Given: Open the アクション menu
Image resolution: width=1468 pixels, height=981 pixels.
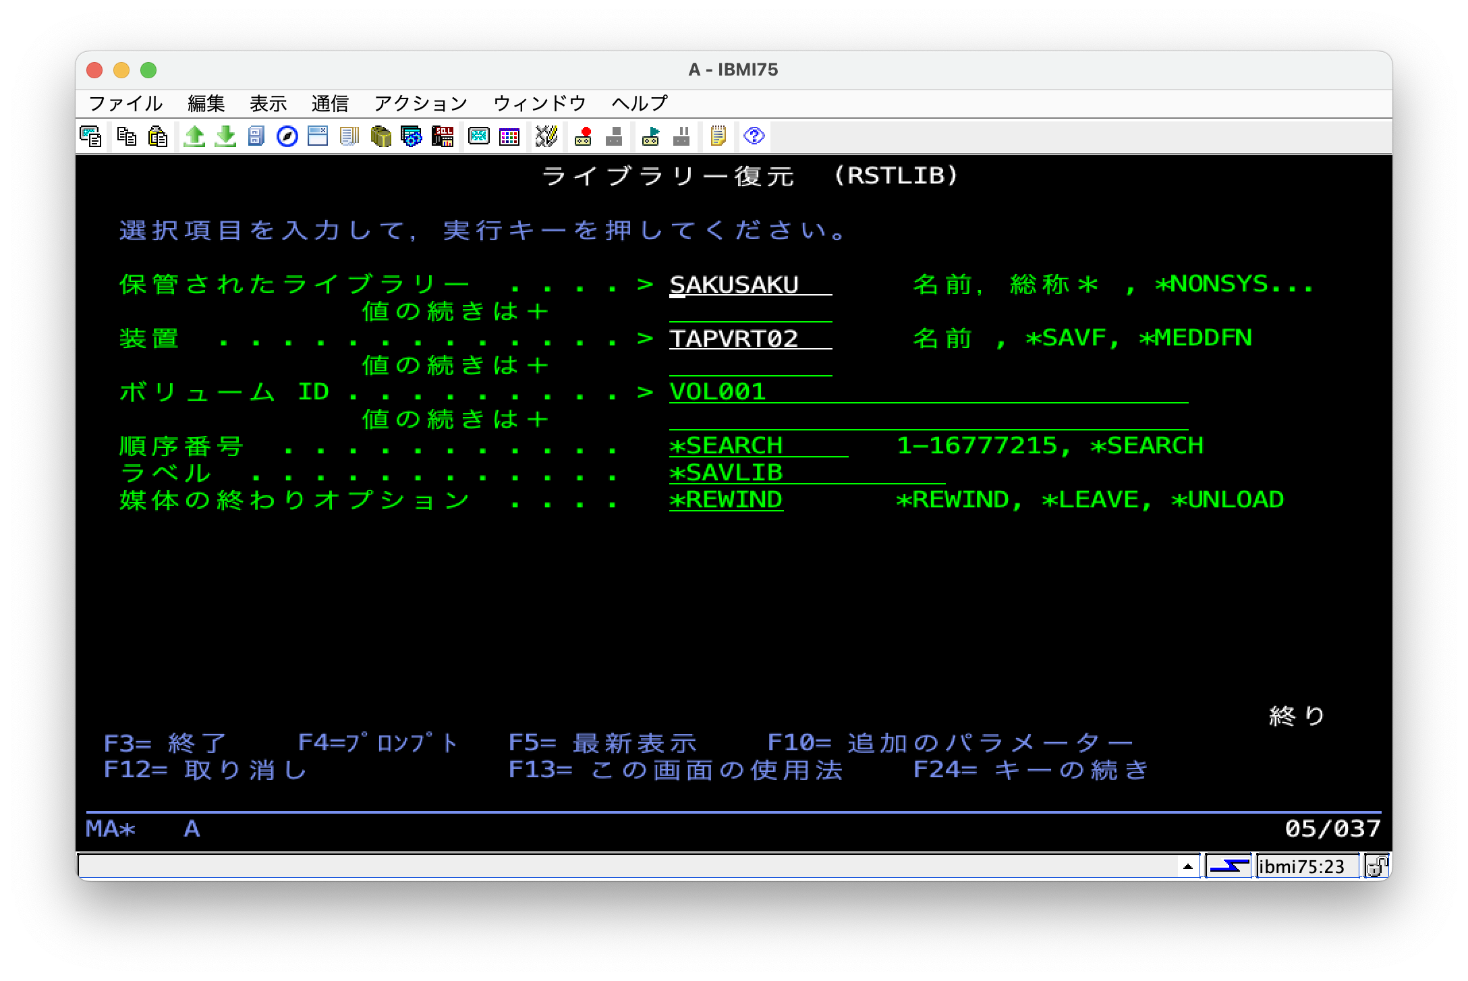Looking at the screenshot, I should click(420, 103).
